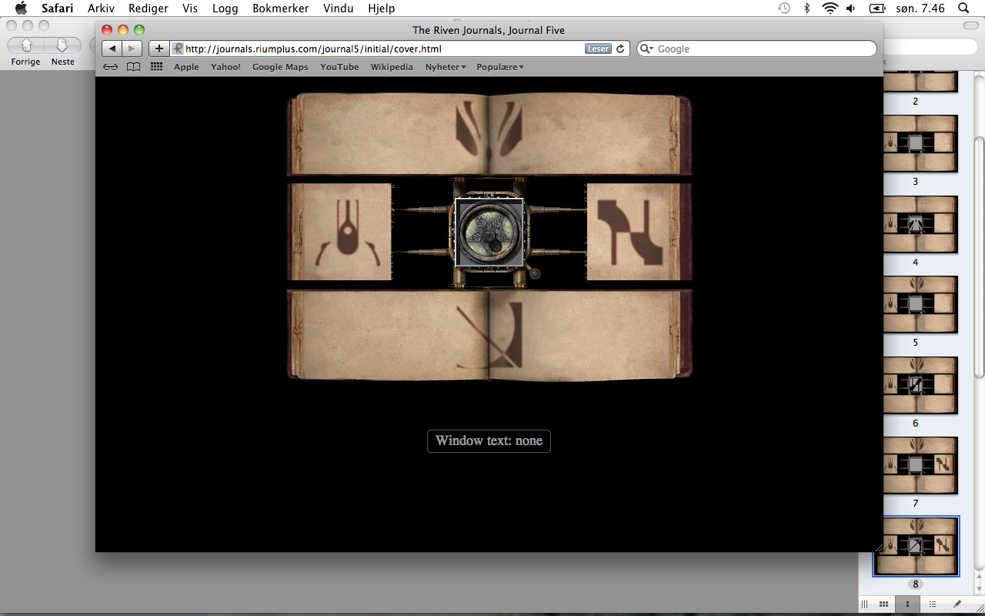Image resolution: width=985 pixels, height=616 pixels.
Task: Click the stepped symbol on right page
Action: tap(630, 232)
